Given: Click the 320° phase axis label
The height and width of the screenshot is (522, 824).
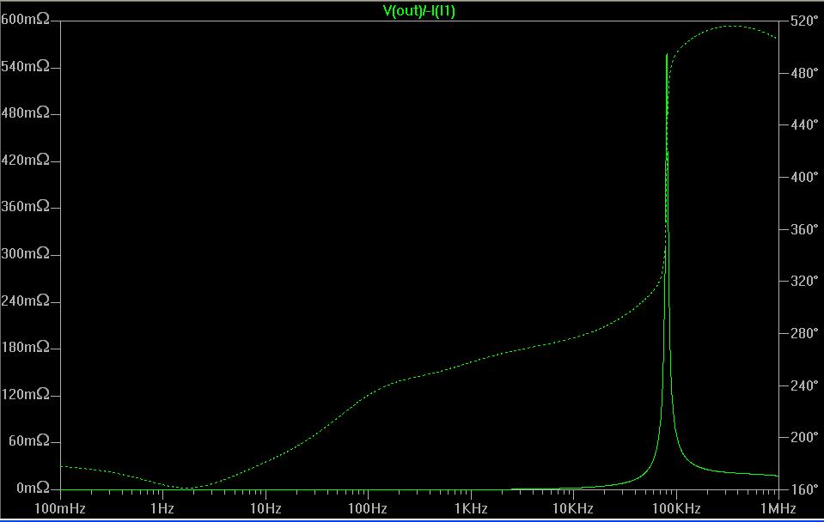Looking at the screenshot, I should click(804, 281).
